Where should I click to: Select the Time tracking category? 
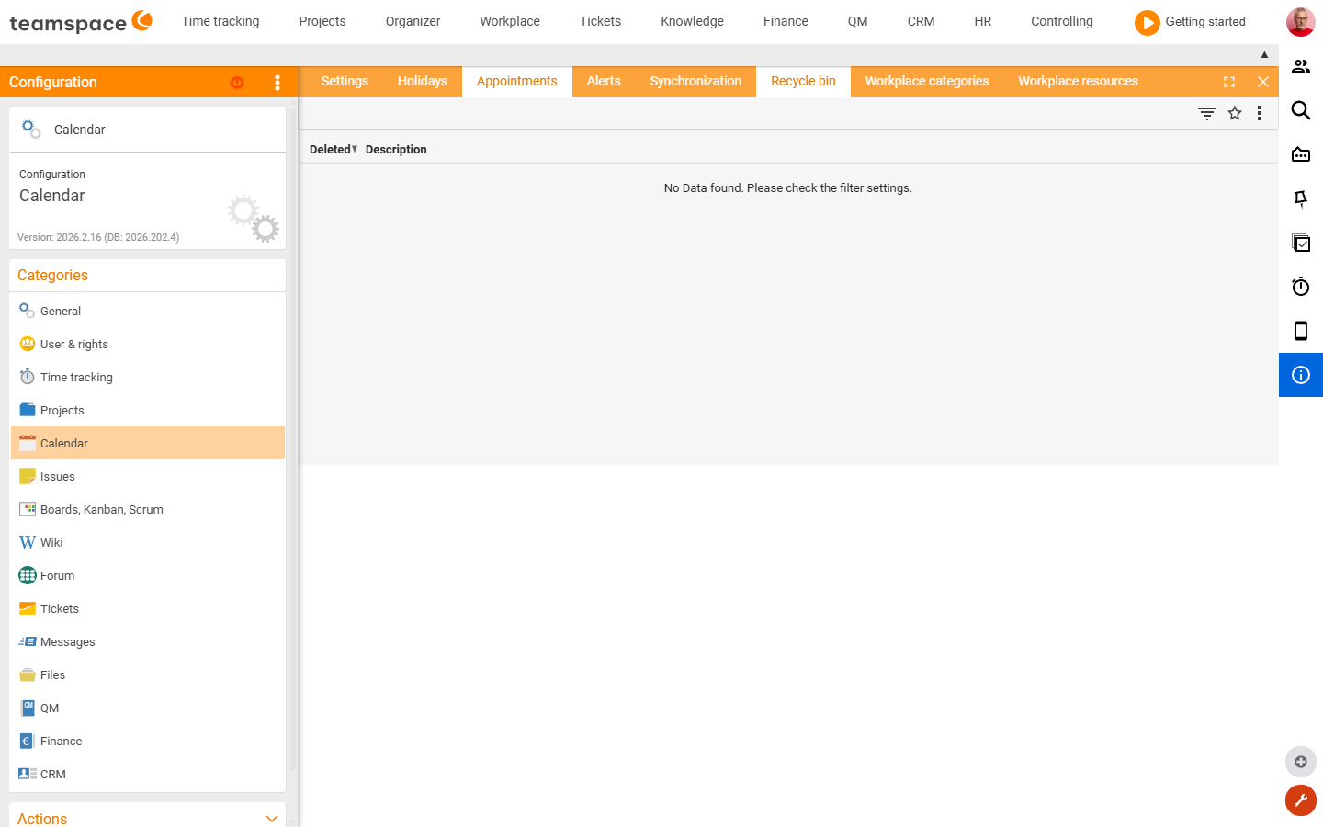(x=148, y=377)
